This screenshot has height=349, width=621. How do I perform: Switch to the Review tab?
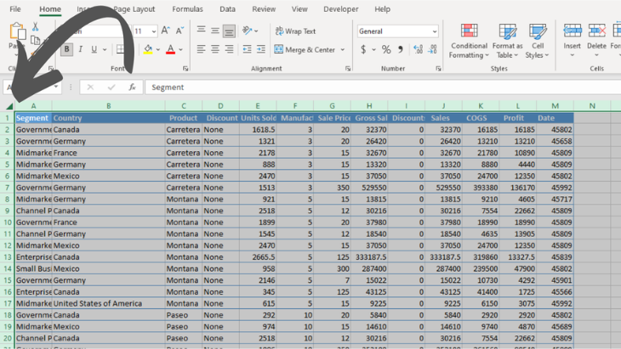coord(264,9)
